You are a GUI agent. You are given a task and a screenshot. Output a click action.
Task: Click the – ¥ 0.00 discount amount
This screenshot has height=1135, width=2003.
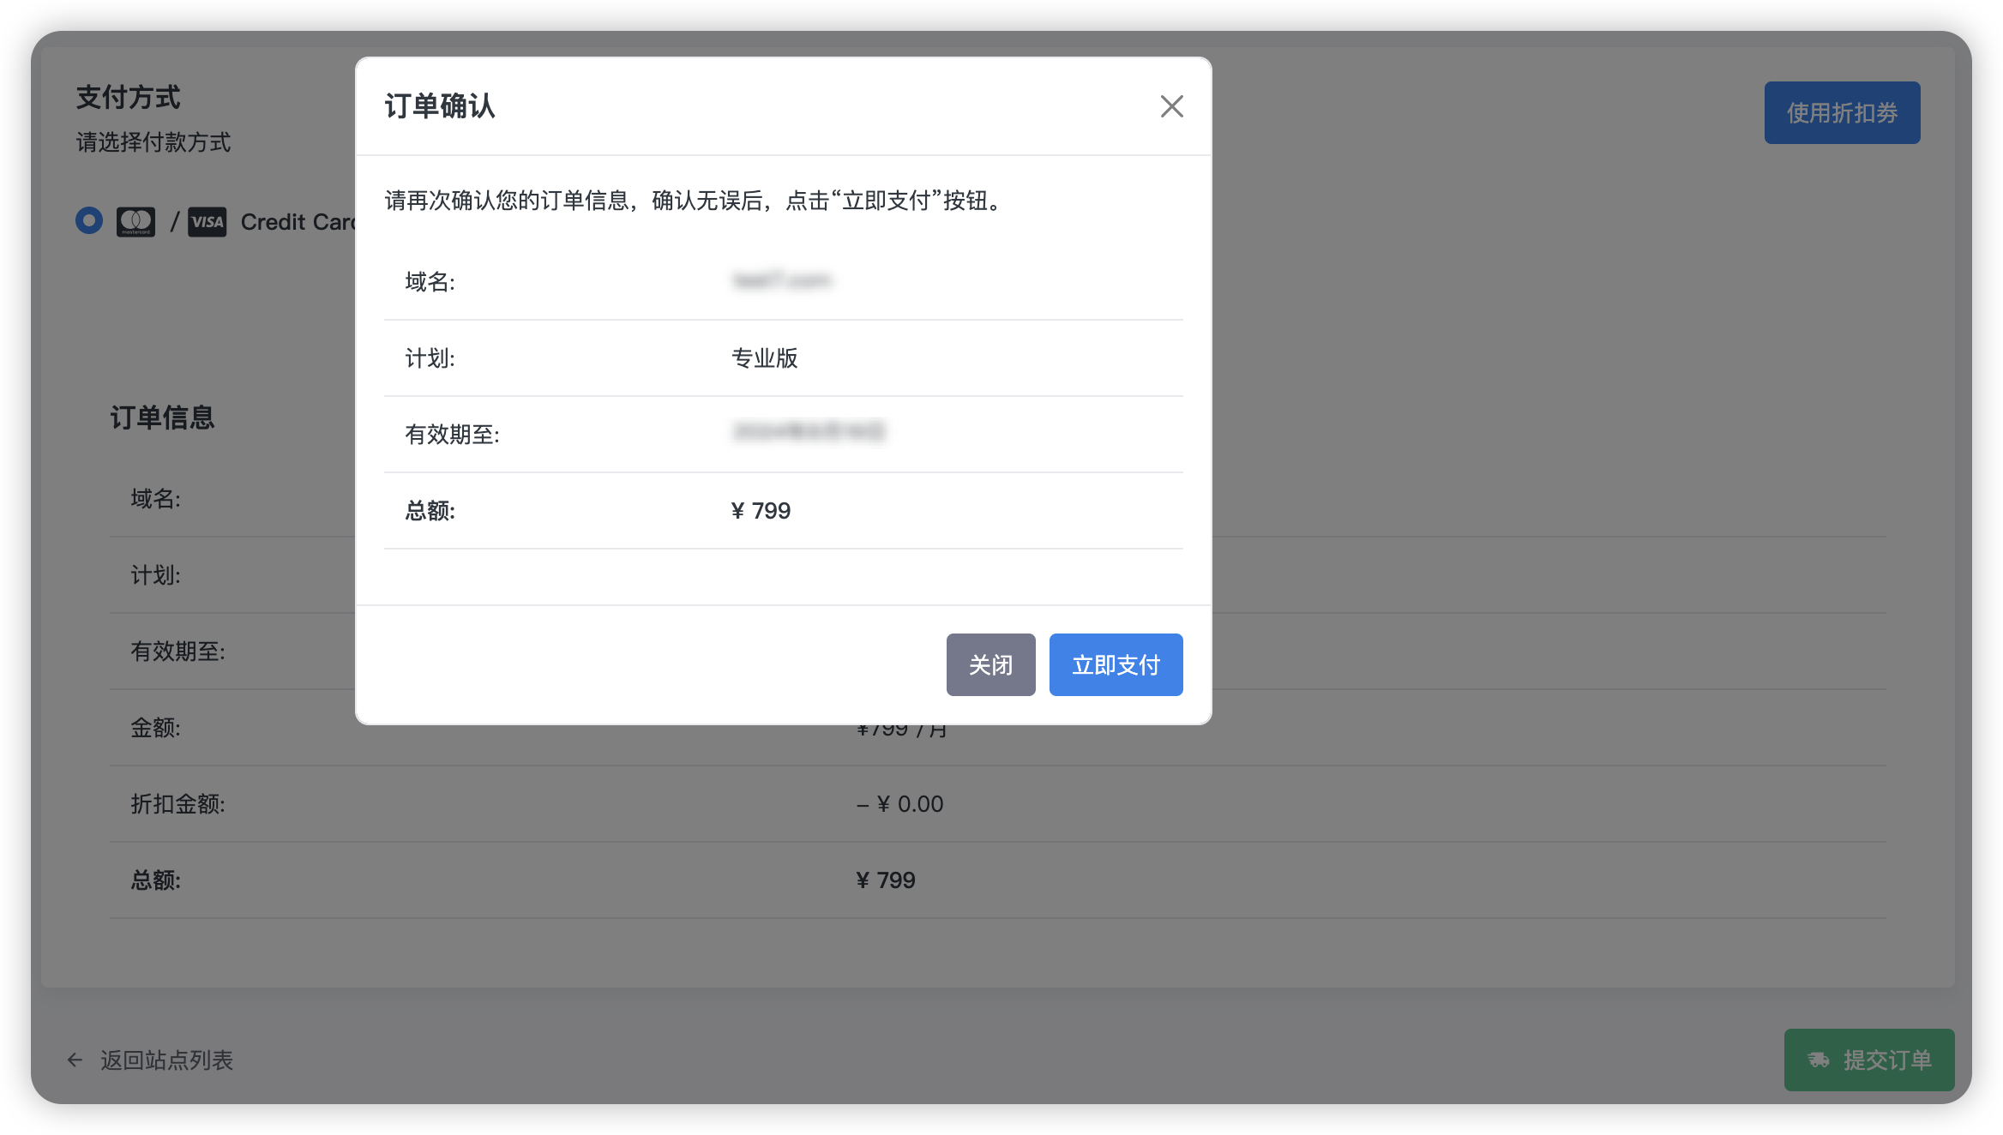[899, 804]
